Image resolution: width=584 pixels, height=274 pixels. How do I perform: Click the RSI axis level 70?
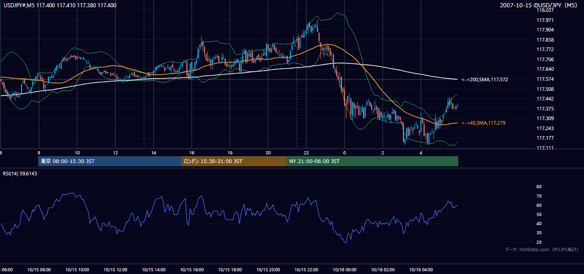point(539,196)
